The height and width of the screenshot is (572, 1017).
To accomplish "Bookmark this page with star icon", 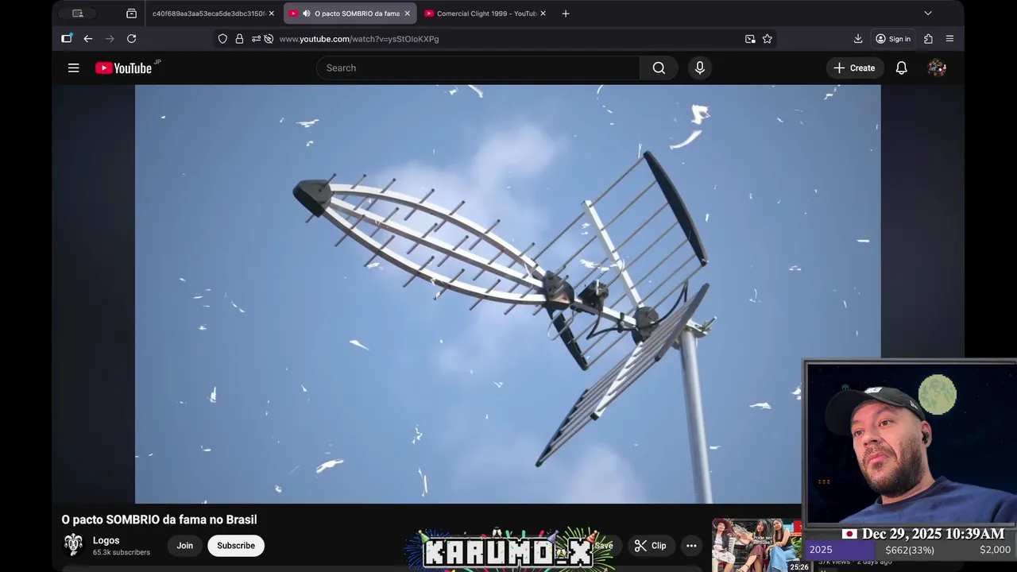I will pyautogui.click(x=768, y=39).
